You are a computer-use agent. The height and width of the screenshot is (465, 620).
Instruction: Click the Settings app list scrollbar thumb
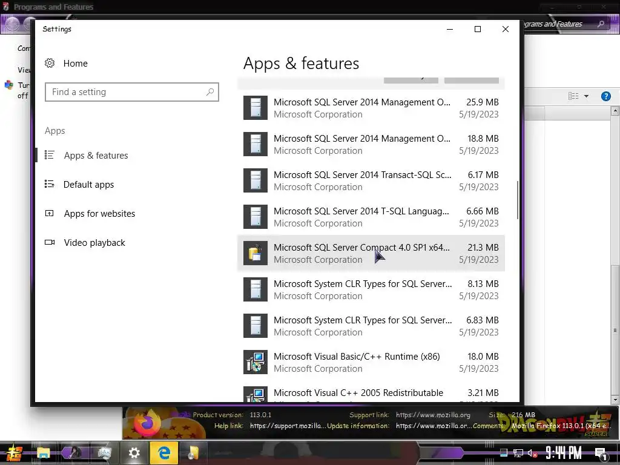(x=517, y=200)
